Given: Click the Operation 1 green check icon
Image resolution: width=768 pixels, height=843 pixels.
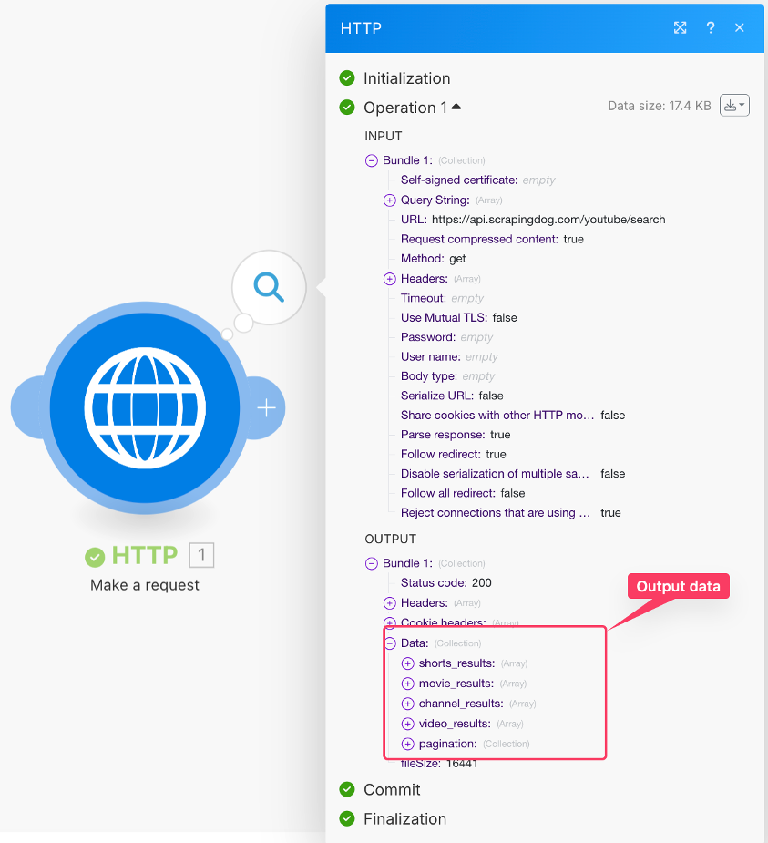Looking at the screenshot, I should 347,108.
